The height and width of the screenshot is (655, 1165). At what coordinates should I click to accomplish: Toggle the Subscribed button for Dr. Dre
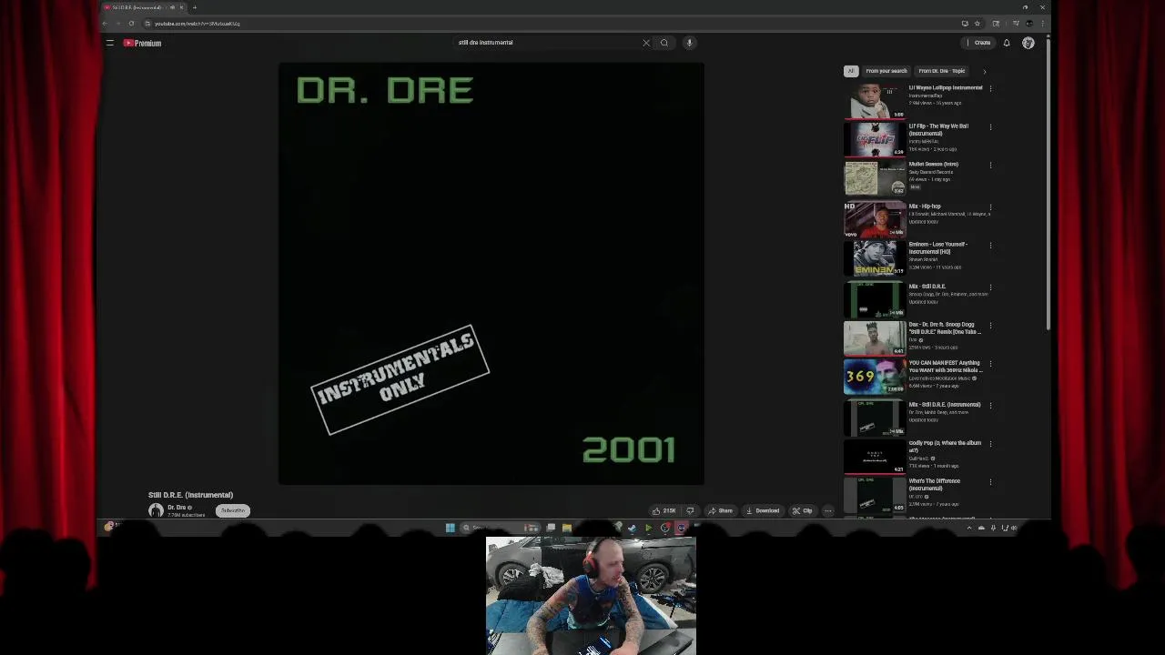point(233,510)
